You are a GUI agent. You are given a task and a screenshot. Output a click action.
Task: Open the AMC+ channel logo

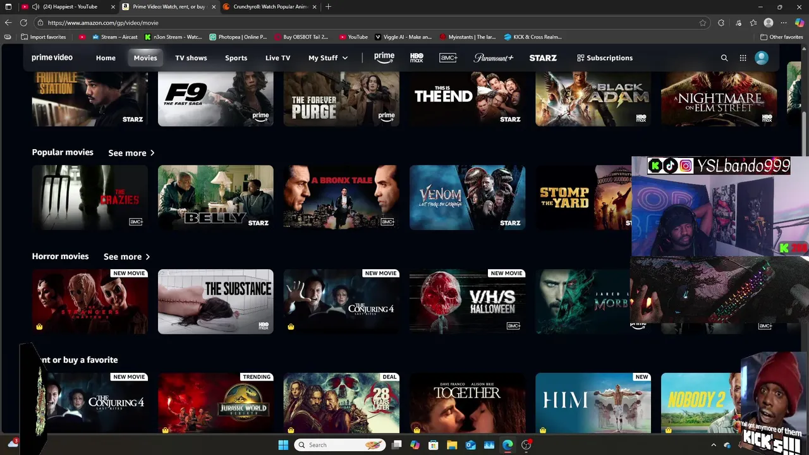pyautogui.click(x=449, y=58)
